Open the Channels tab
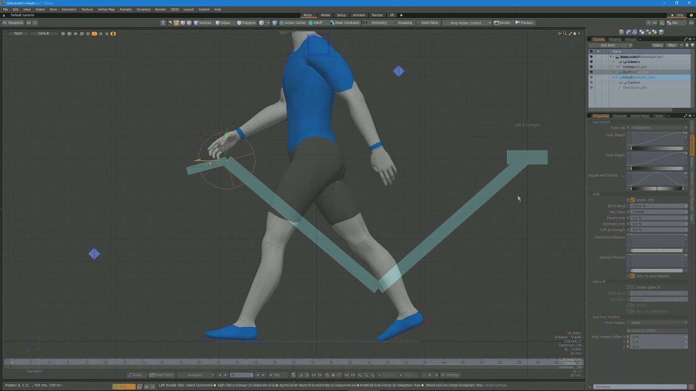This screenshot has width=696, height=391. point(619,116)
